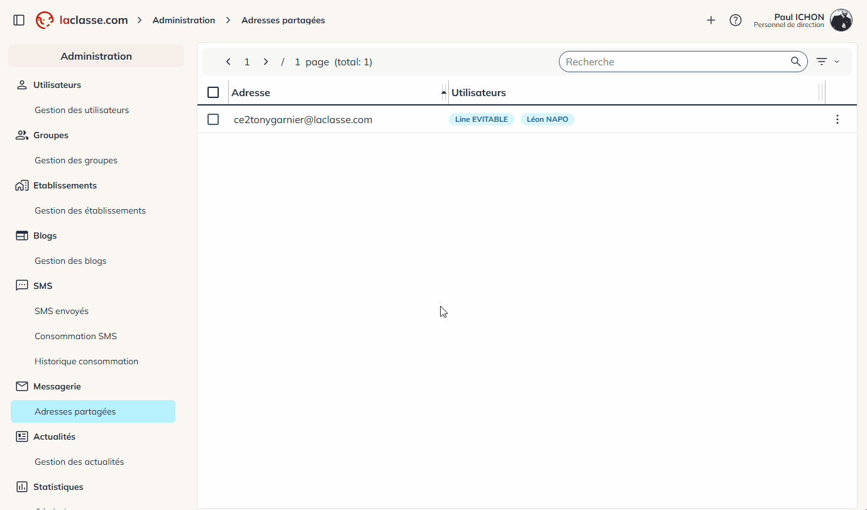
Task: Open SMS envoyés menu item
Action: [x=62, y=311]
